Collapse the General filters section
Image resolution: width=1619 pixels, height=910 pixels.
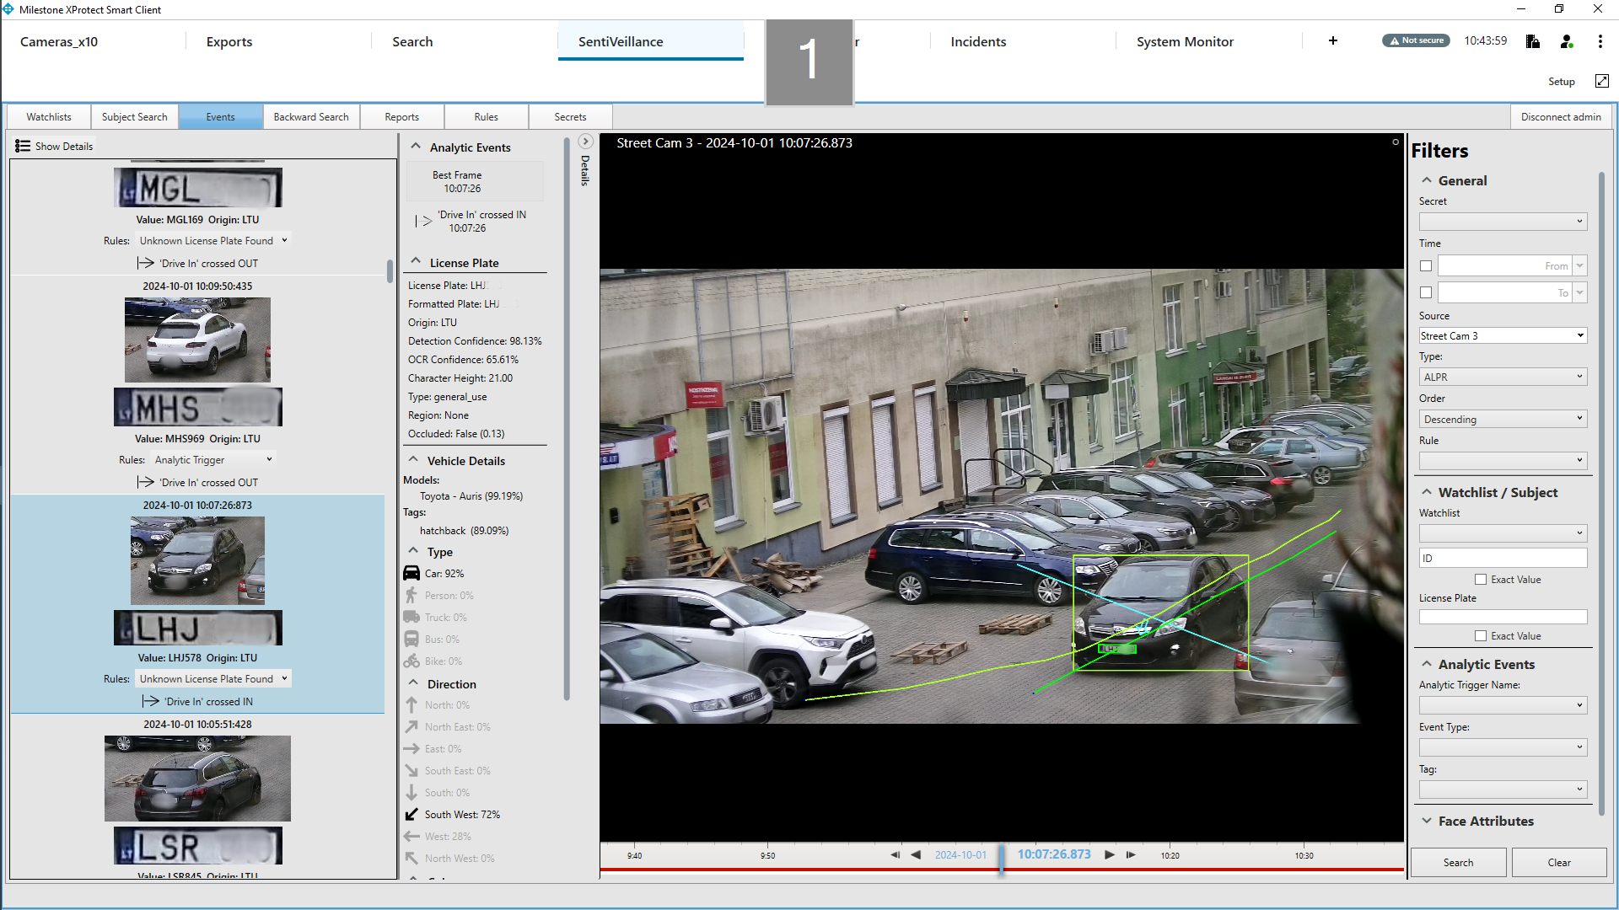(x=1427, y=180)
